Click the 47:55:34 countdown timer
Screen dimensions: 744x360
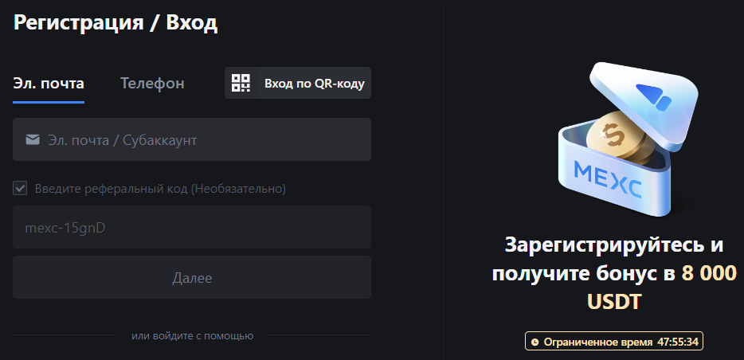pyautogui.click(x=678, y=342)
